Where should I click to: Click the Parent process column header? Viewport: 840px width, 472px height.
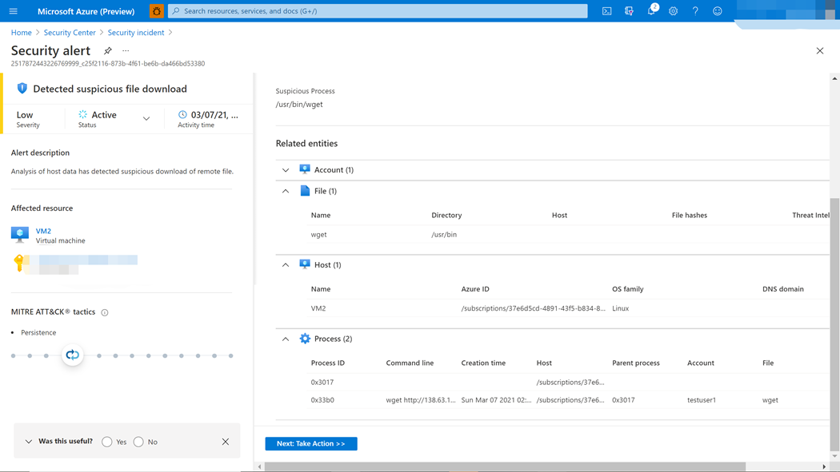636,363
